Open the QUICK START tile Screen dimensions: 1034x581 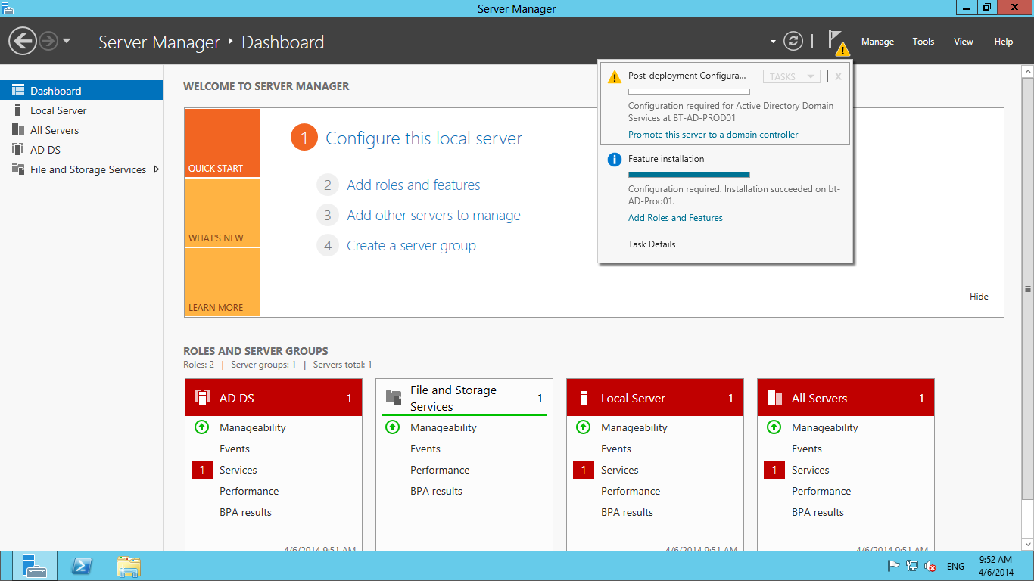(x=222, y=143)
